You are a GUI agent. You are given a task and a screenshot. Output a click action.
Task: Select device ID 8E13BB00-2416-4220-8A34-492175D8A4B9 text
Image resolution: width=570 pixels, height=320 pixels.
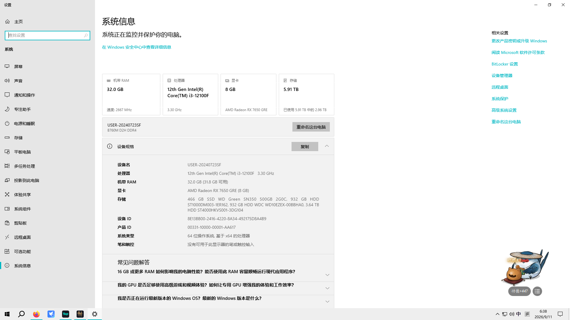point(227,219)
